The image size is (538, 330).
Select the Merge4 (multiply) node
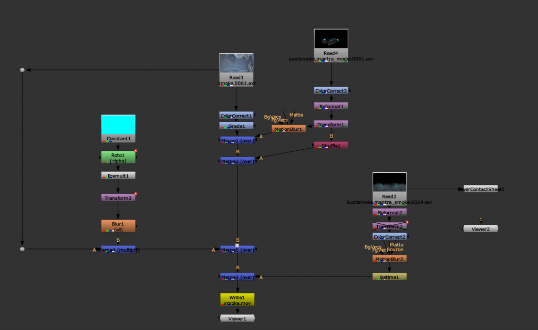tap(118, 250)
